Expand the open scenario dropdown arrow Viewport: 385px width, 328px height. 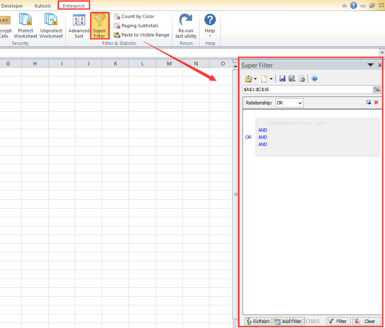point(255,78)
